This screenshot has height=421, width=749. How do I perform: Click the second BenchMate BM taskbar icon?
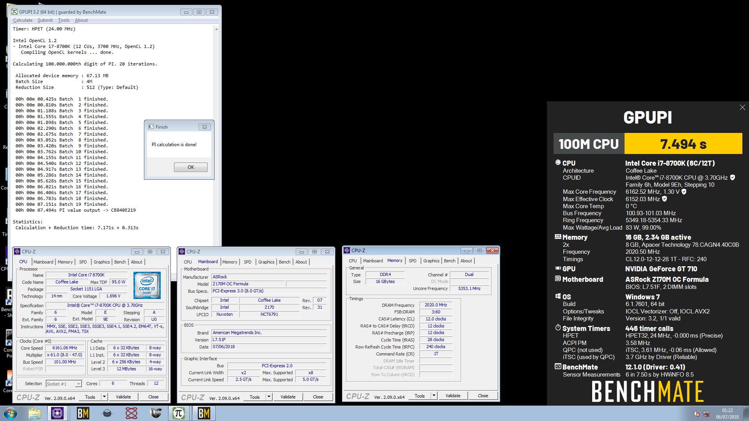(204, 413)
